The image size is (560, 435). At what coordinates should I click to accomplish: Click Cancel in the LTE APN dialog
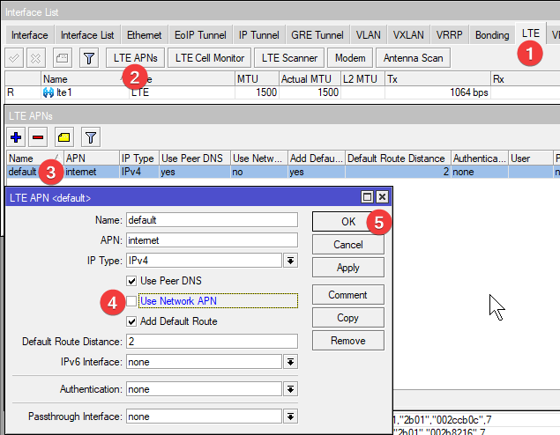[348, 245]
